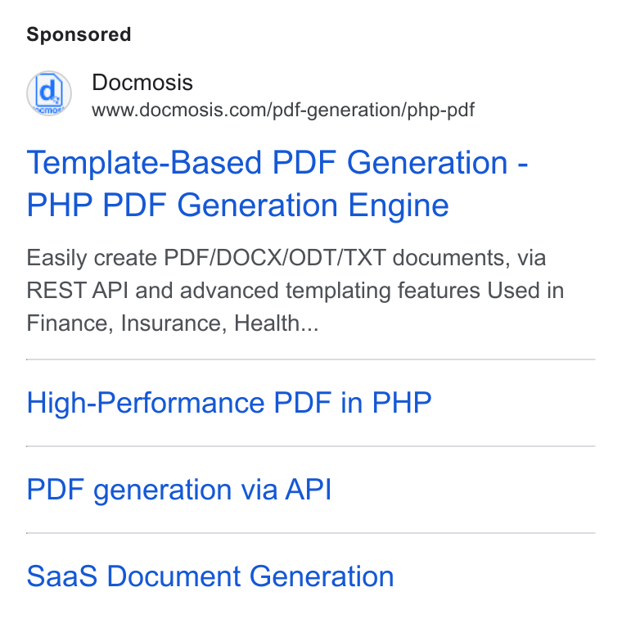The width and height of the screenshot is (622, 619).
Task: Click the Sponsored label
Action: point(79,34)
